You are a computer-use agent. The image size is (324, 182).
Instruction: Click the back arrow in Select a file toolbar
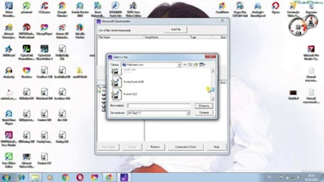click(185, 65)
